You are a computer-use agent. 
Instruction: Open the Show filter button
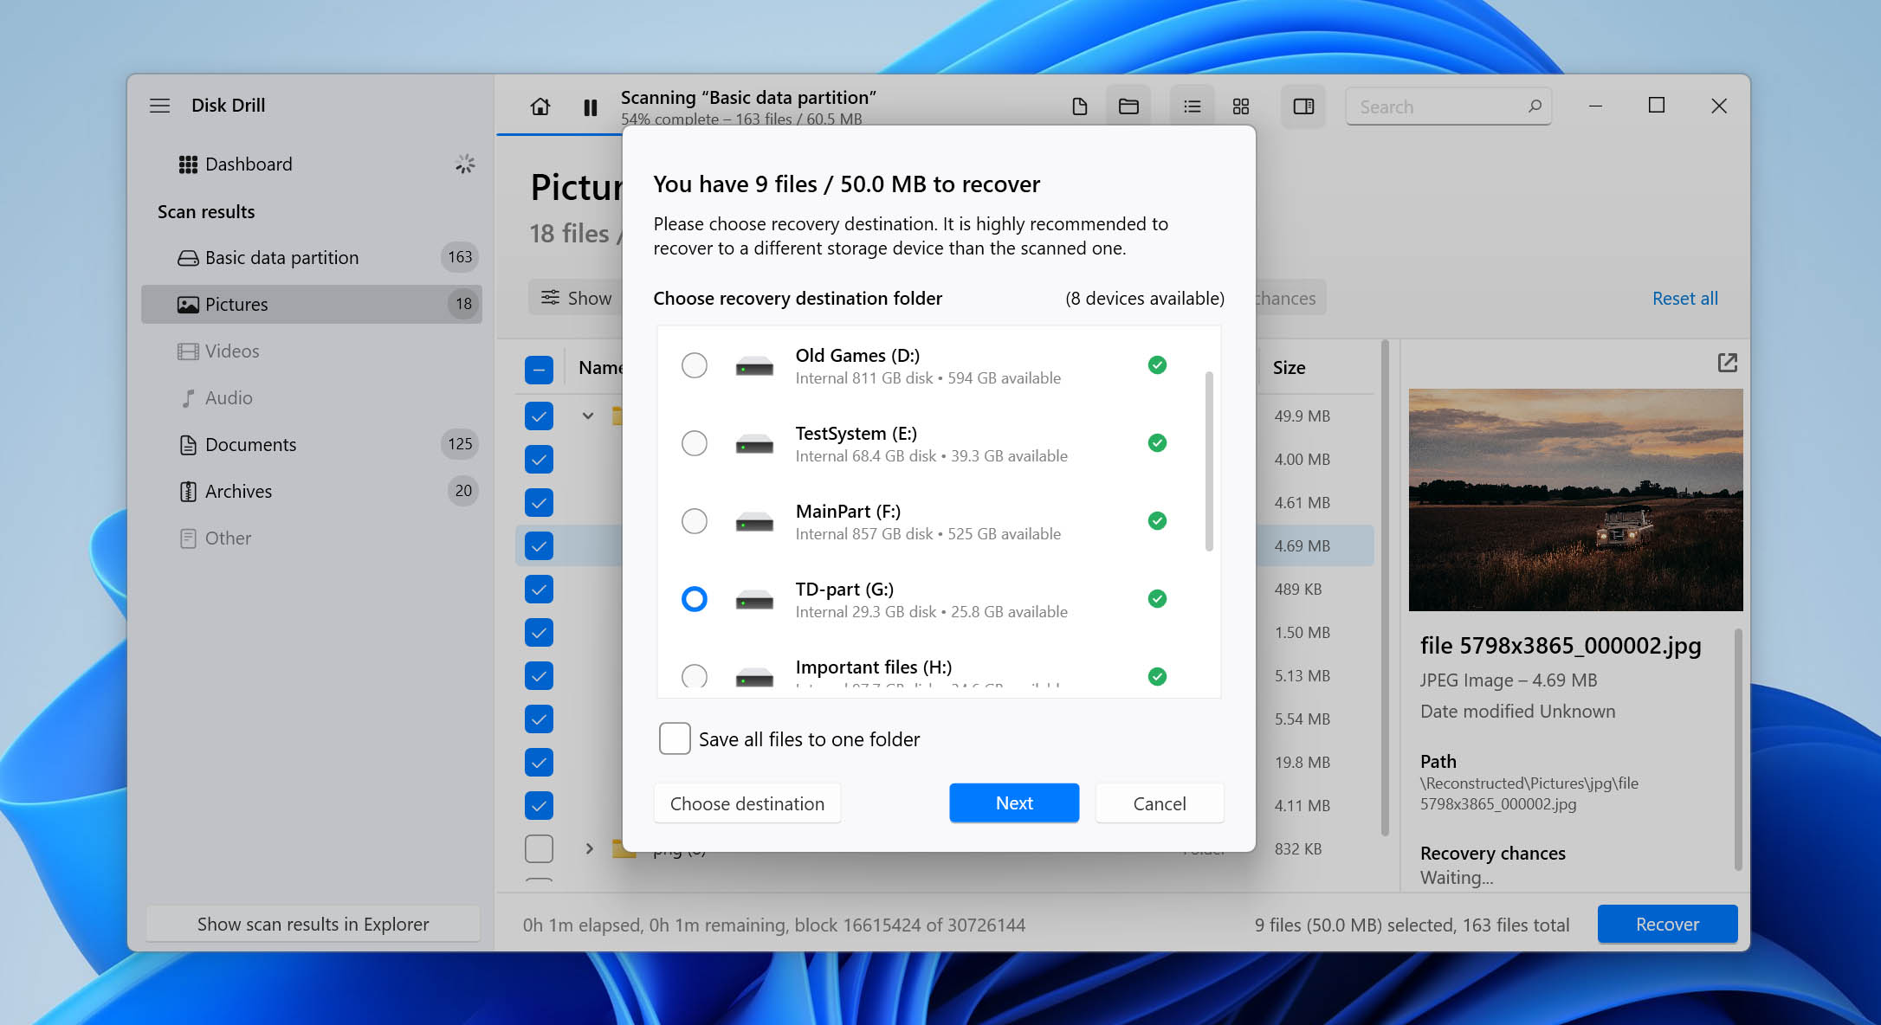[x=577, y=299]
